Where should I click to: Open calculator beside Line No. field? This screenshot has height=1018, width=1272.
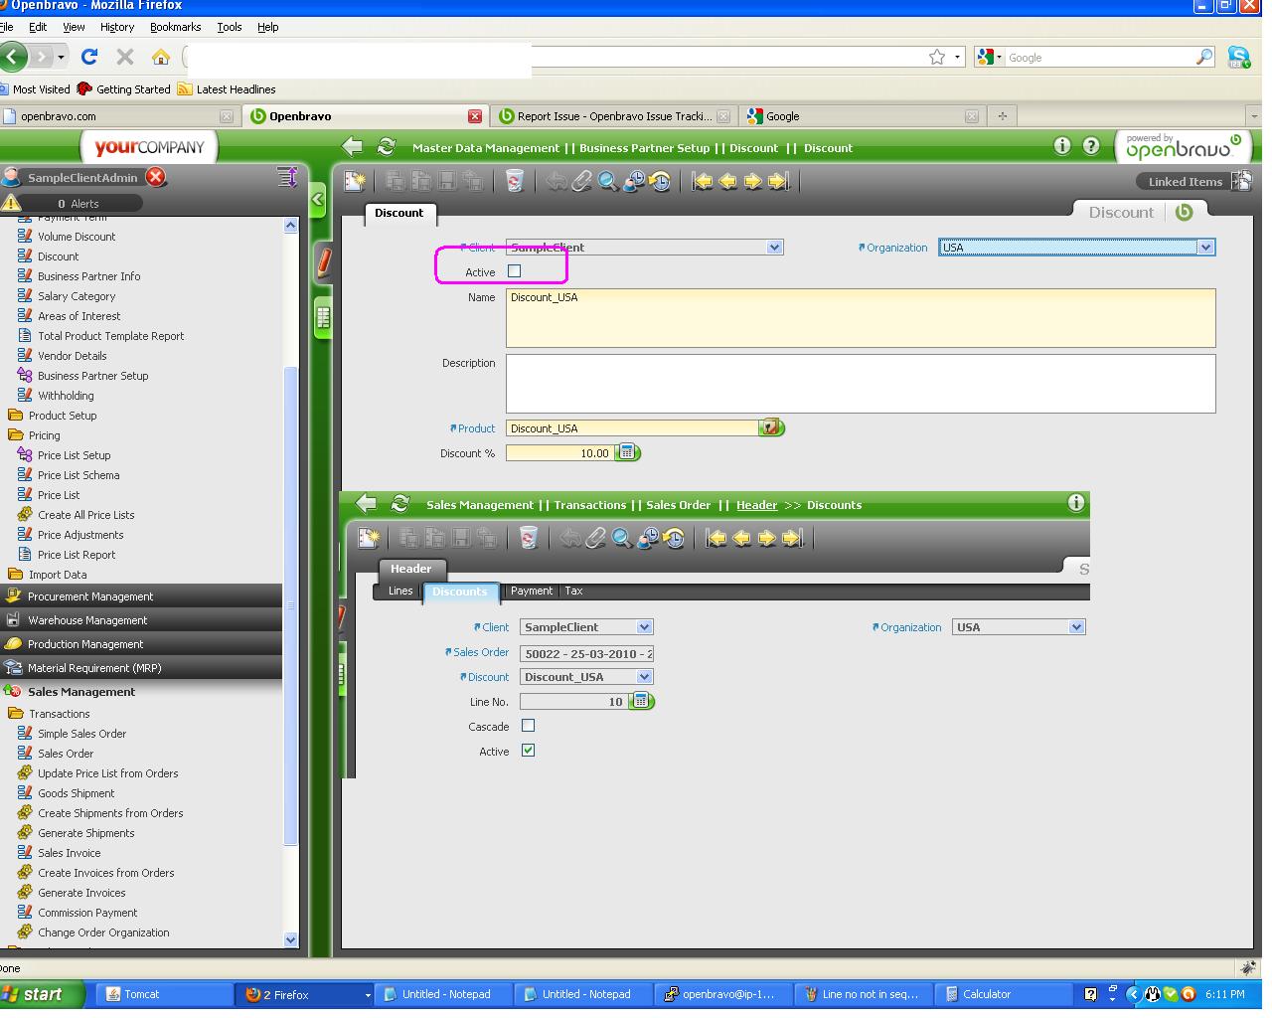point(642,702)
